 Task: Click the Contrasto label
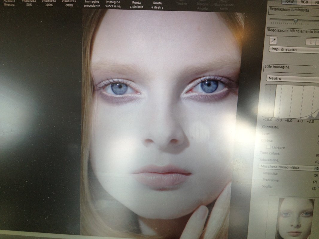pos(271,127)
